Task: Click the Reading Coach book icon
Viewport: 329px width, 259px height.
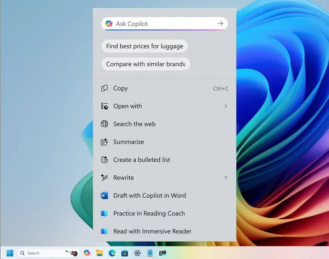Action: pyautogui.click(x=104, y=213)
